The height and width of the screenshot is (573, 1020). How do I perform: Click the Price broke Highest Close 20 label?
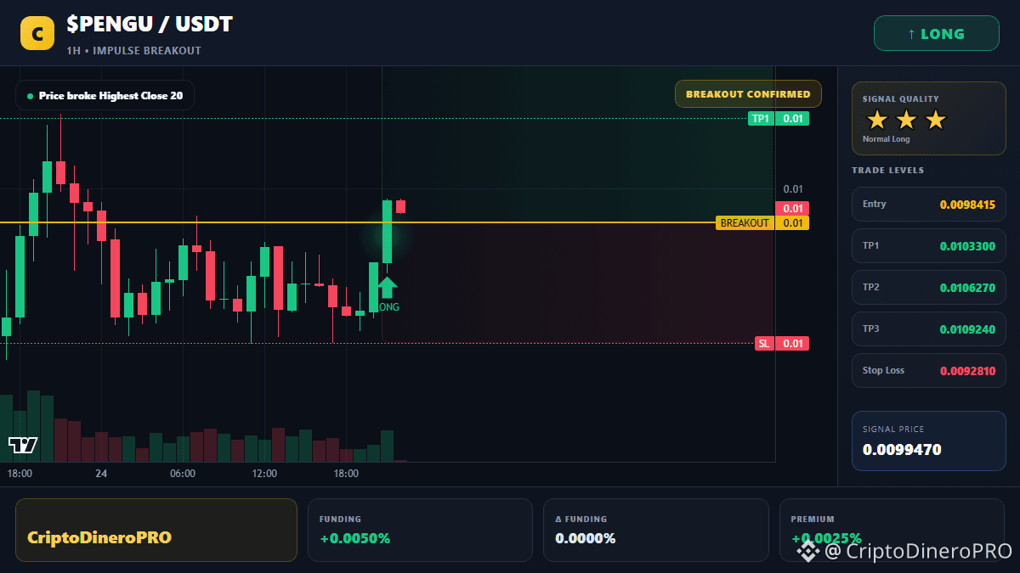click(105, 96)
